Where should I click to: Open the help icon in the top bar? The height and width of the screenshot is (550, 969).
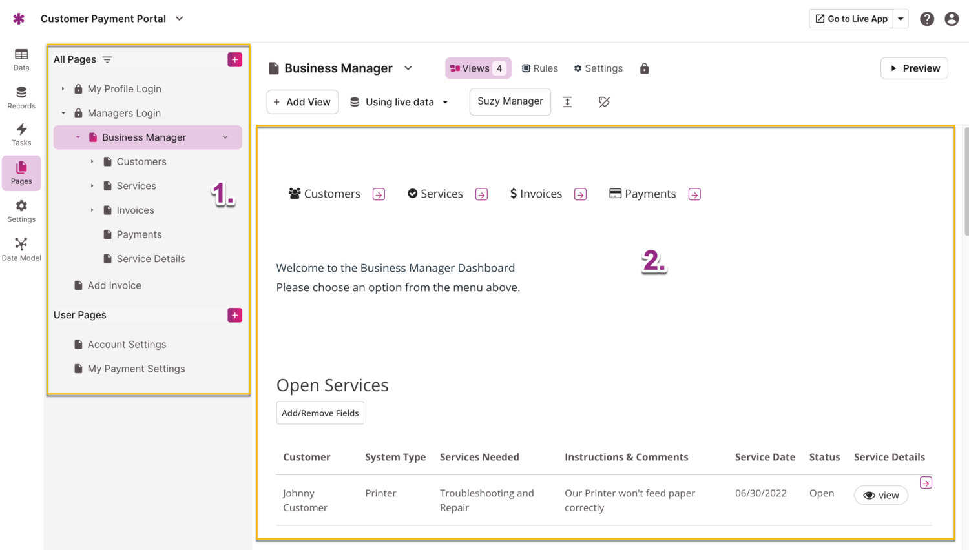point(927,19)
